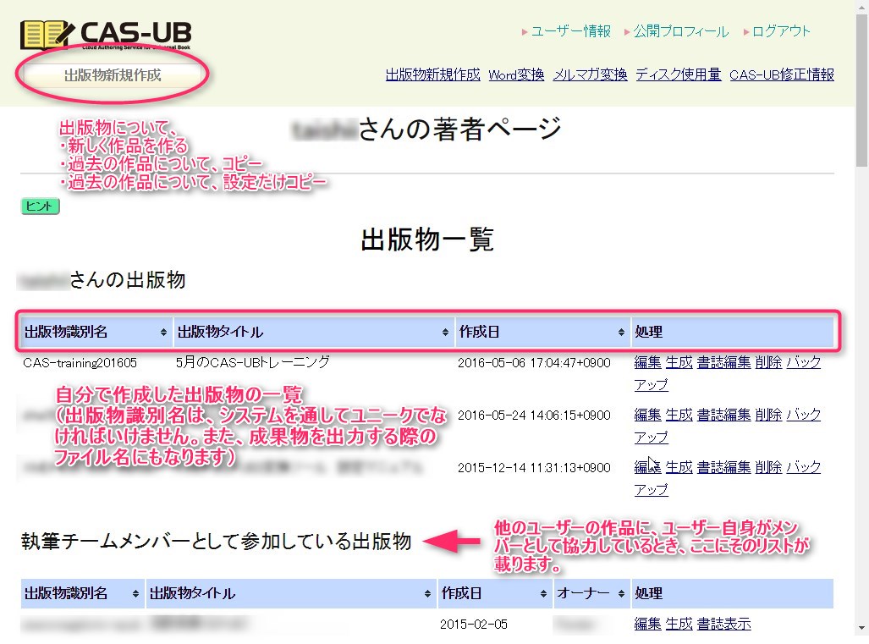
Task: Click the 執筆チームメンバーとして参加している出版物 heading
Action: tap(216, 541)
